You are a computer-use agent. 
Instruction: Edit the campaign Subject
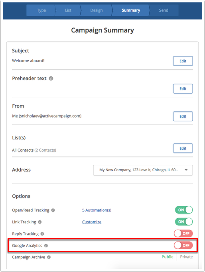click(x=183, y=61)
